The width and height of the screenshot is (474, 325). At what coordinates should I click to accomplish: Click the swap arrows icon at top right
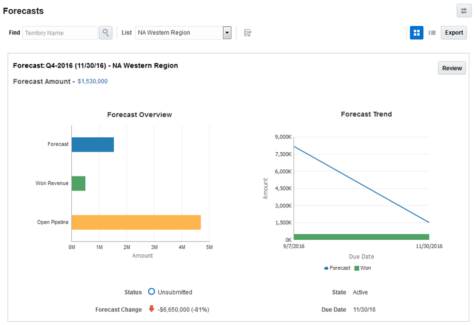click(464, 11)
